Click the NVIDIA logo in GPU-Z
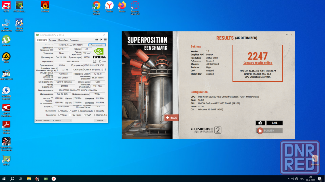The width and height of the screenshot is (325, 182). (x=99, y=53)
